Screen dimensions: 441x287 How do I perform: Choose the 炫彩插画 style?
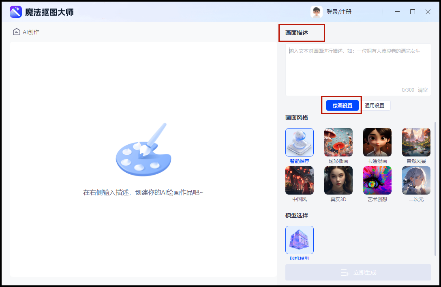pyautogui.click(x=338, y=142)
